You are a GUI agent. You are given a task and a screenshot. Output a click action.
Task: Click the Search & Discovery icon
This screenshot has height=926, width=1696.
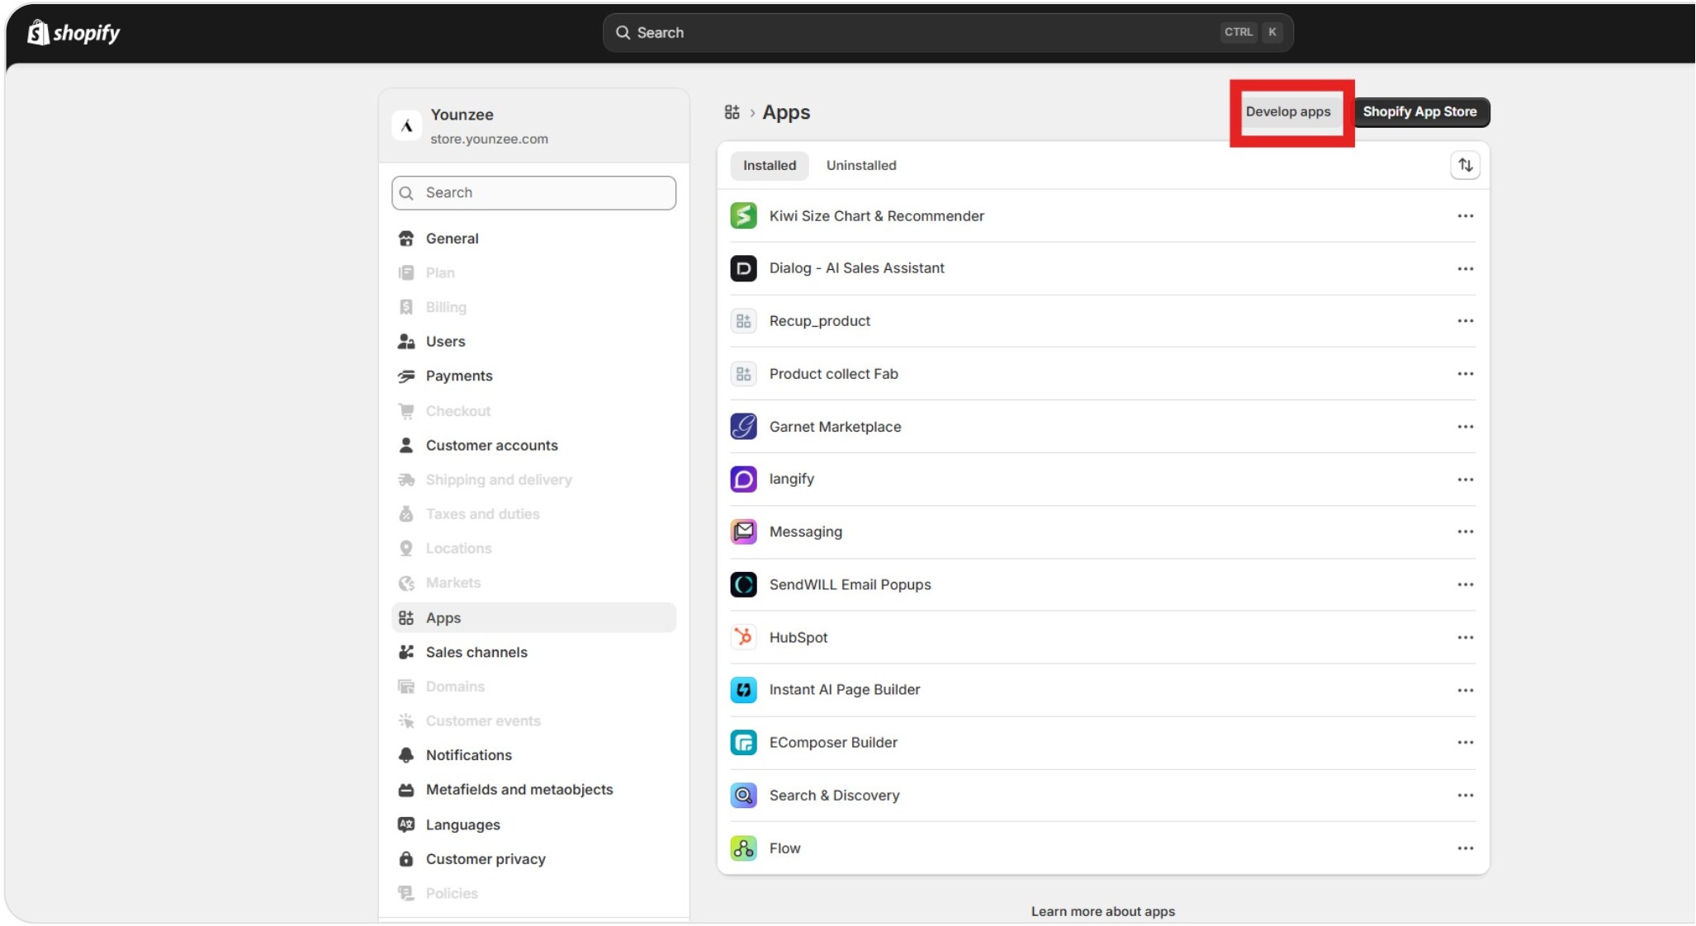[743, 795]
